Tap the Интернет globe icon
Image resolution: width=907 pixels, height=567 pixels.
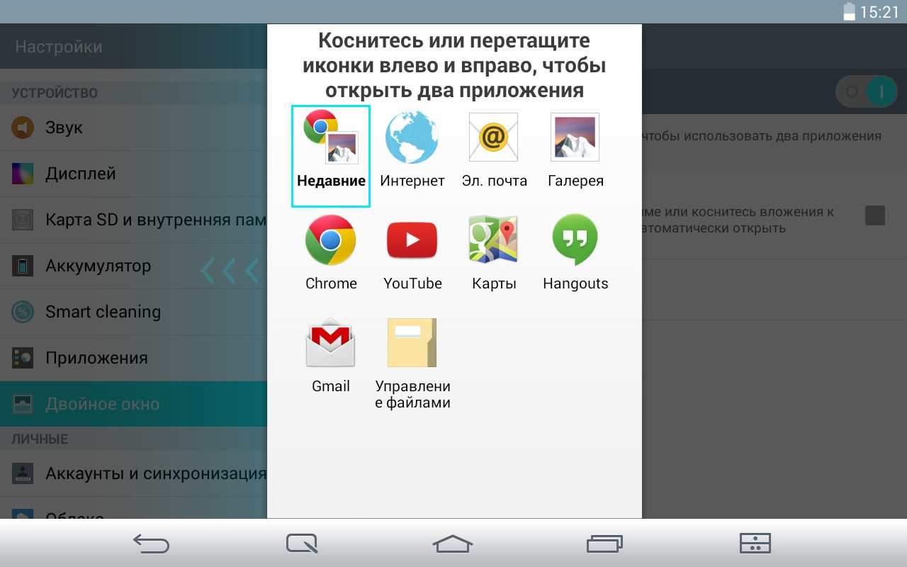coord(412,138)
